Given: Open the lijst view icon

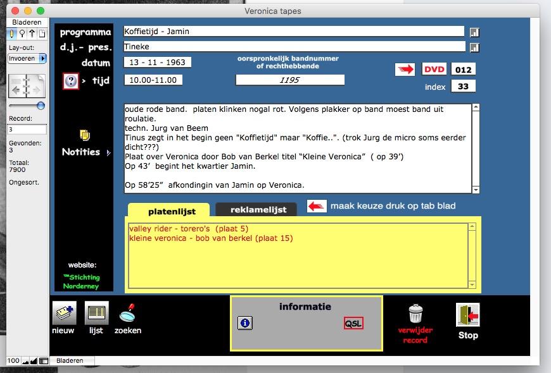Looking at the screenshot, I should point(96,313).
